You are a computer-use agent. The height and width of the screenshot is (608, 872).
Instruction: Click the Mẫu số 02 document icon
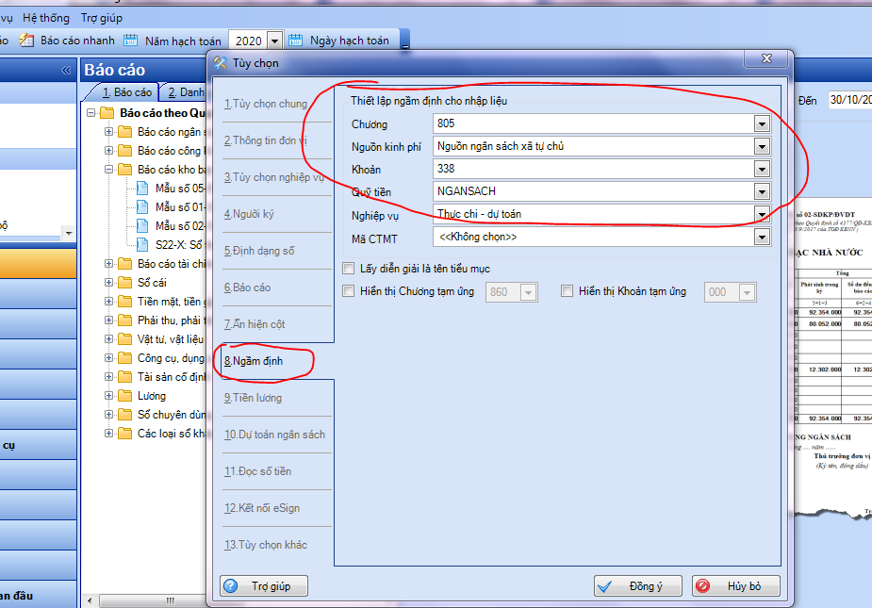(142, 226)
